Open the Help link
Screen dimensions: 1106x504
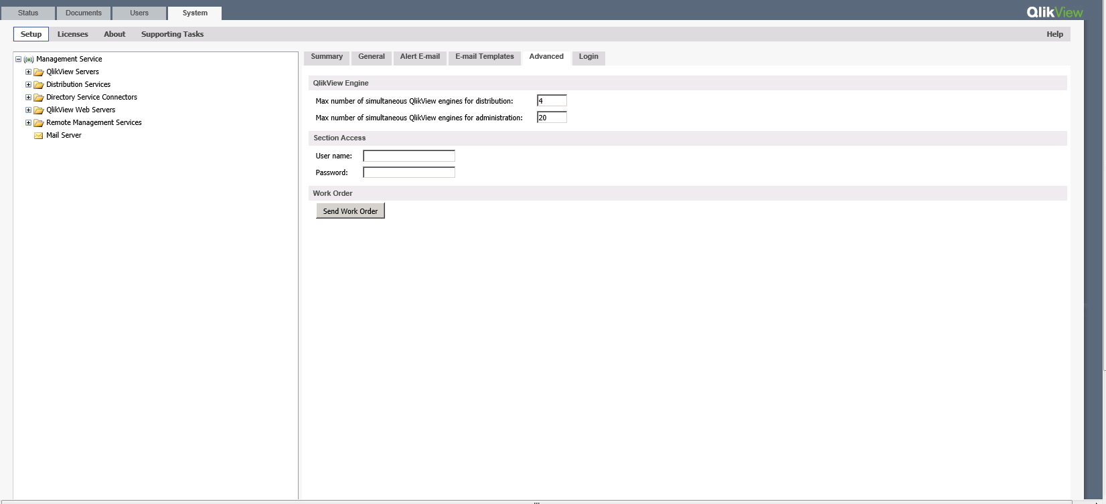tap(1054, 34)
